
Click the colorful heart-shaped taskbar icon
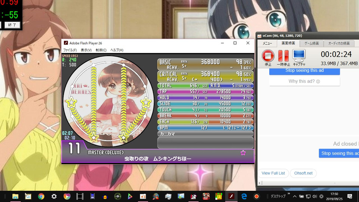(67, 196)
